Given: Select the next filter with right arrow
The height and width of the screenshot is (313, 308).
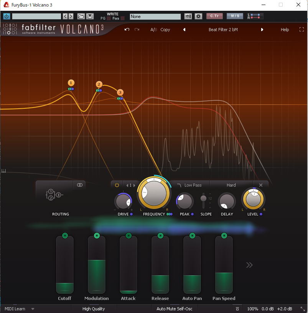Looking at the screenshot, I should pyautogui.click(x=134, y=185).
